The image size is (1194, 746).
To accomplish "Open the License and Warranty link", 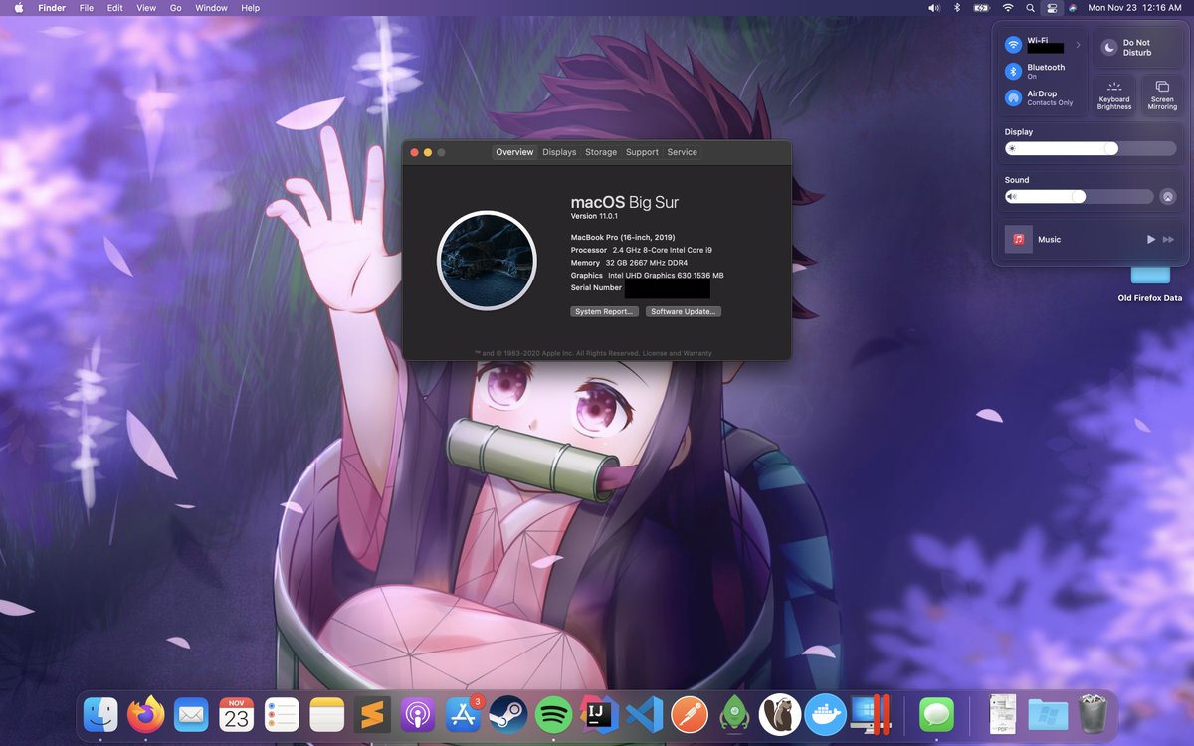I will pos(677,353).
